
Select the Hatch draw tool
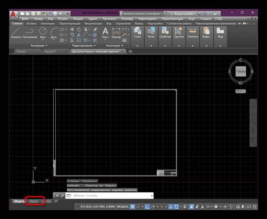tap(62, 40)
